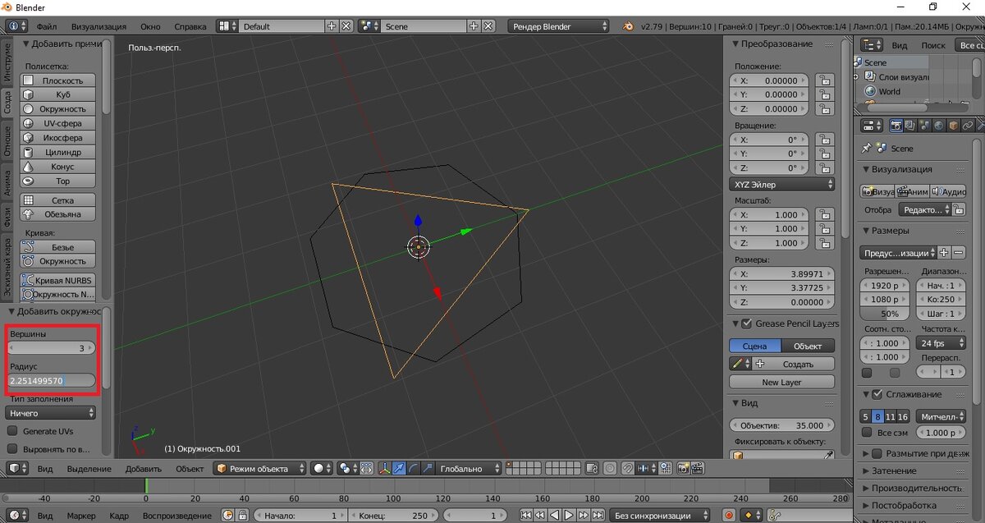Open the Выделение menu in 3D view header
Image resolution: width=985 pixels, height=523 pixels.
tap(89, 469)
